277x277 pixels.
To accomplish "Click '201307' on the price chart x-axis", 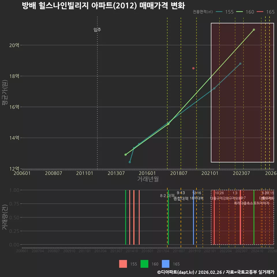I will pyautogui.click(x=116, y=173).
